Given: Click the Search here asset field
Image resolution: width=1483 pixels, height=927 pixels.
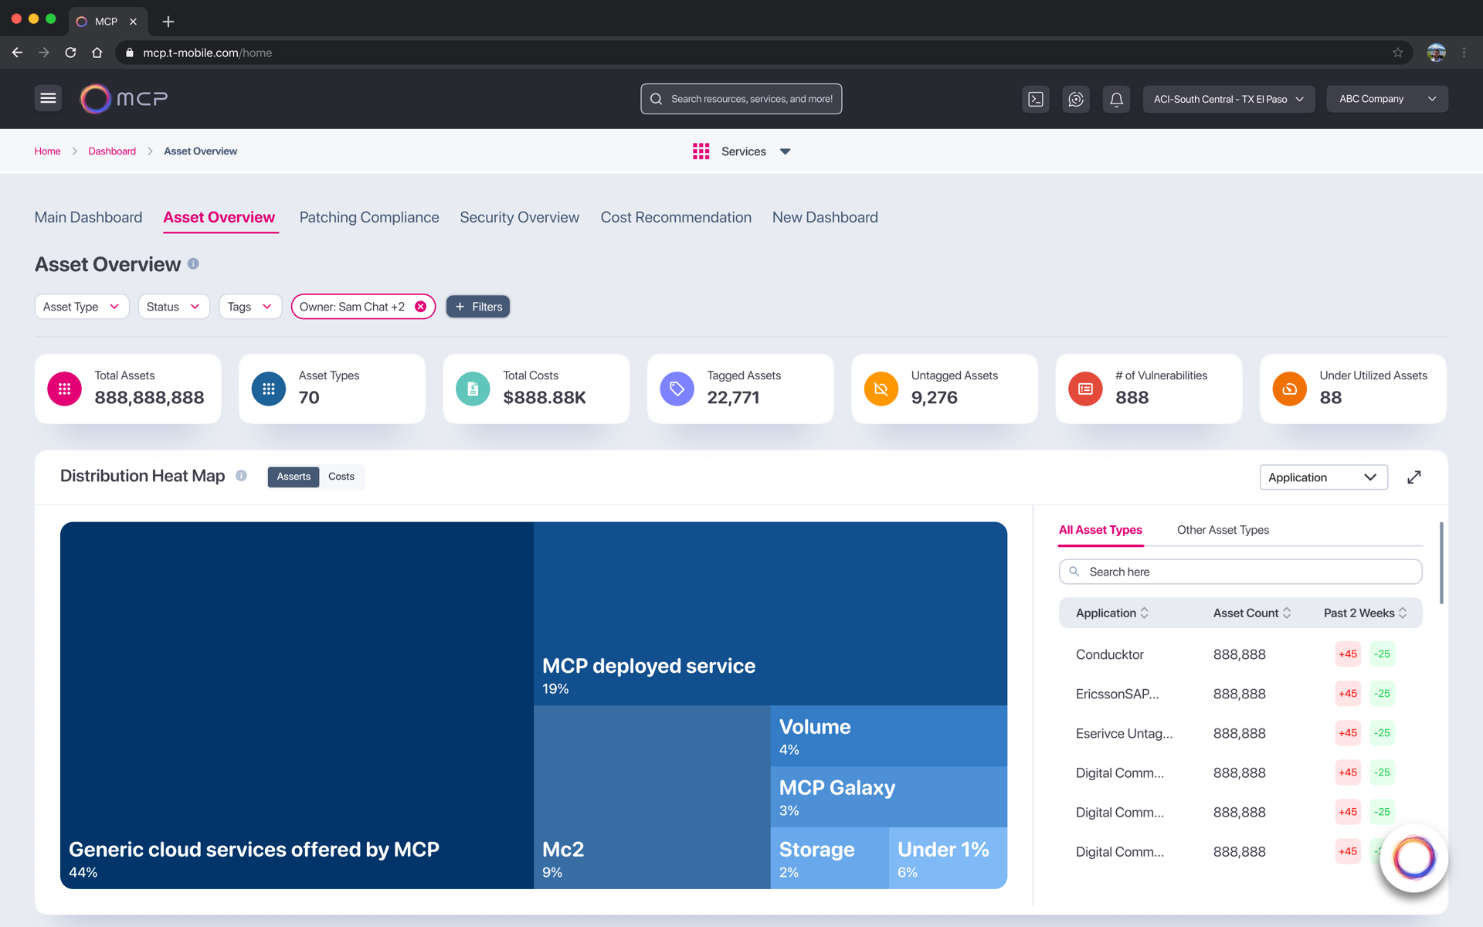Looking at the screenshot, I should tap(1240, 572).
